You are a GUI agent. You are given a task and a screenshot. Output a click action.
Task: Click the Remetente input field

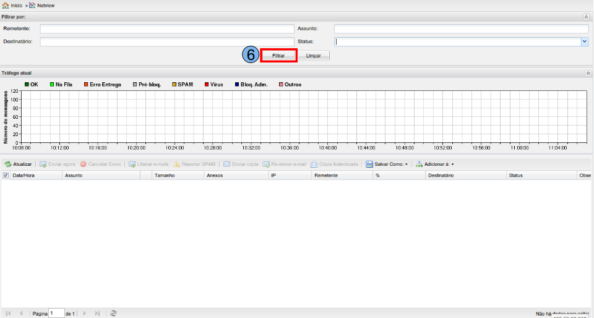(x=166, y=28)
